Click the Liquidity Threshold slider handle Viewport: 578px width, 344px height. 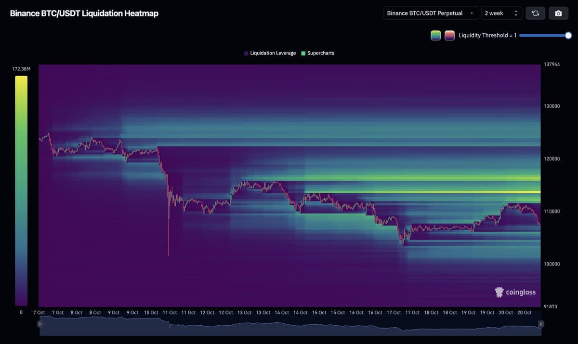coord(568,35)
